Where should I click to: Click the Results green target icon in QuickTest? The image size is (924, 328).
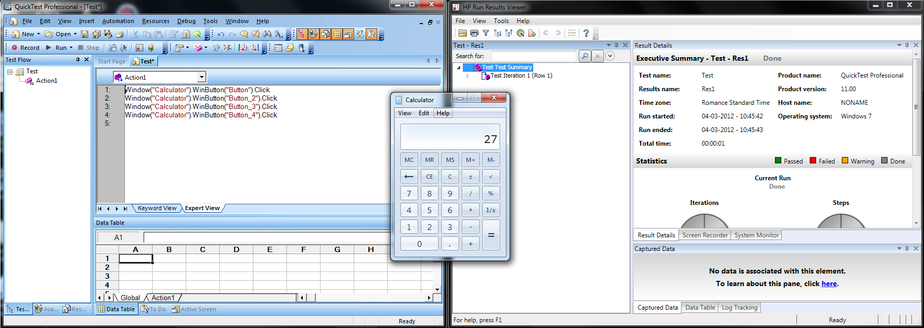[x=197, y=34]
